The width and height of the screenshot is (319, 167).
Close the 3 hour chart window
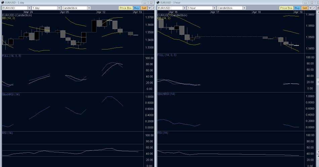[317, 3]
